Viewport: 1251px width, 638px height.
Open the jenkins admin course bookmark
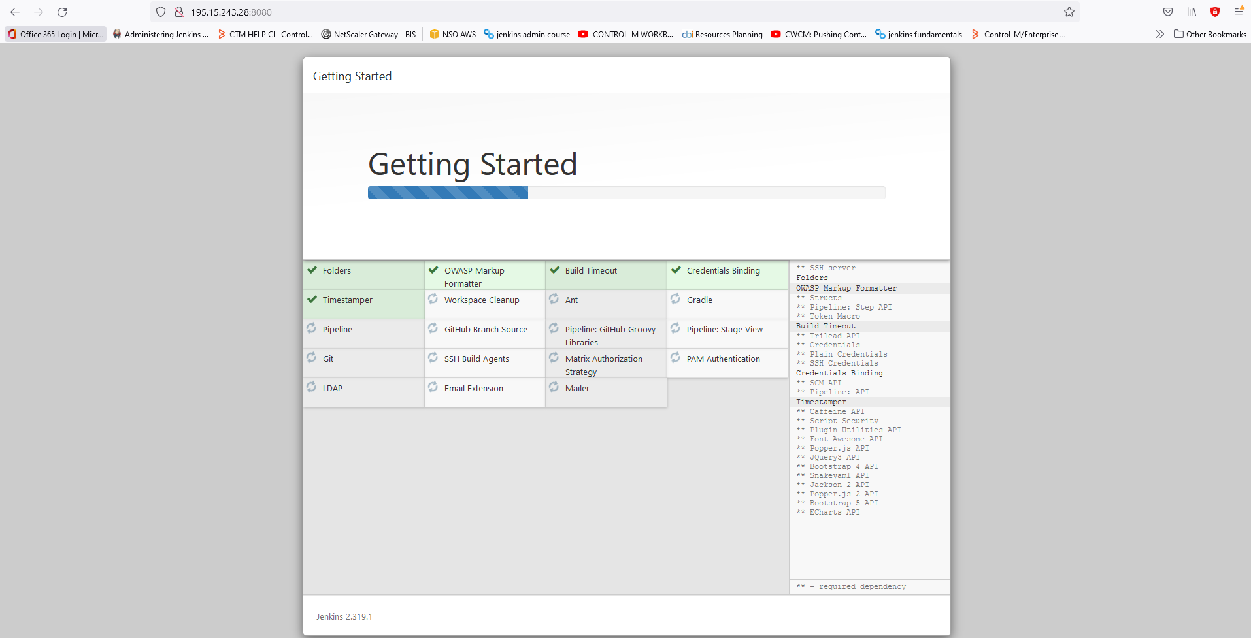527,34
